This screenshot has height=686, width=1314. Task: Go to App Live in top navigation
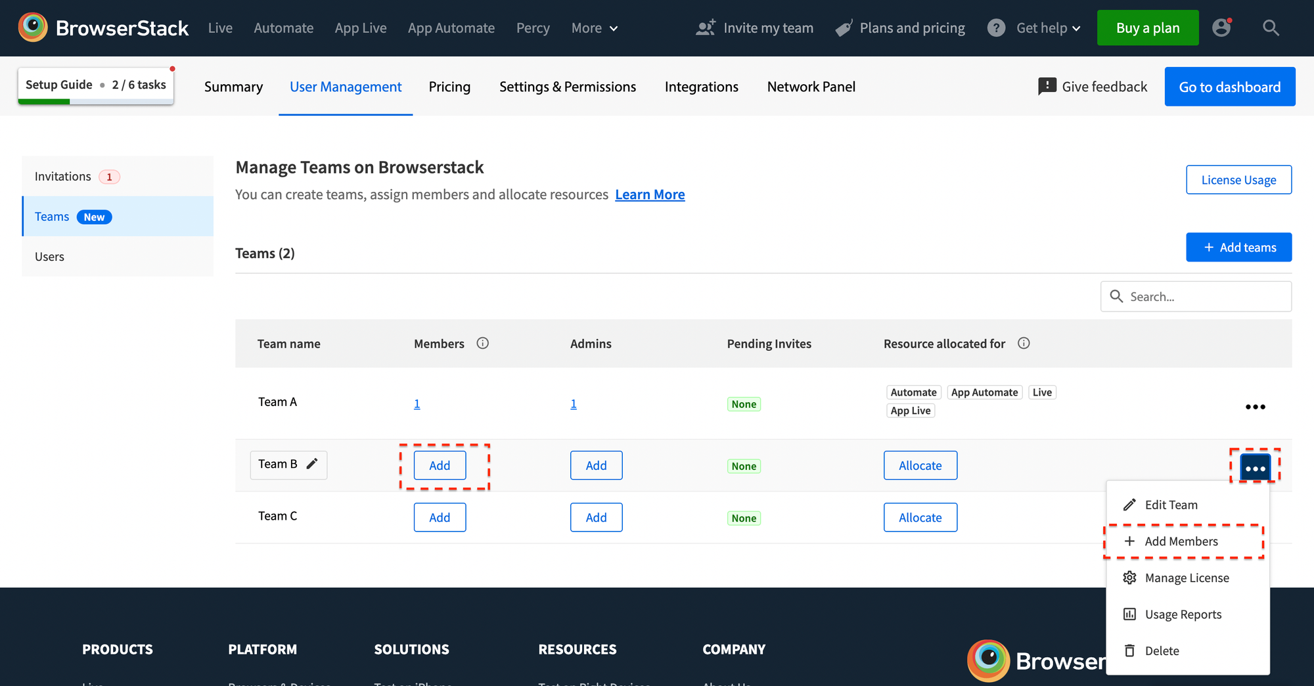[x=360, y=28]
